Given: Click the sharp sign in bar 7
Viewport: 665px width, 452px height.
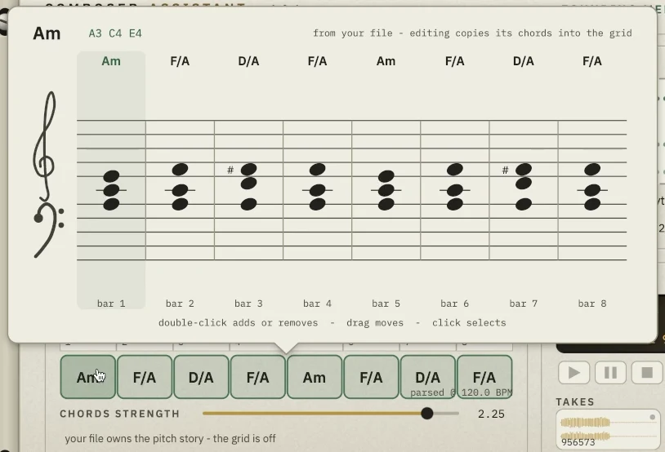Looking at the screenshot, I should (505, 170).
